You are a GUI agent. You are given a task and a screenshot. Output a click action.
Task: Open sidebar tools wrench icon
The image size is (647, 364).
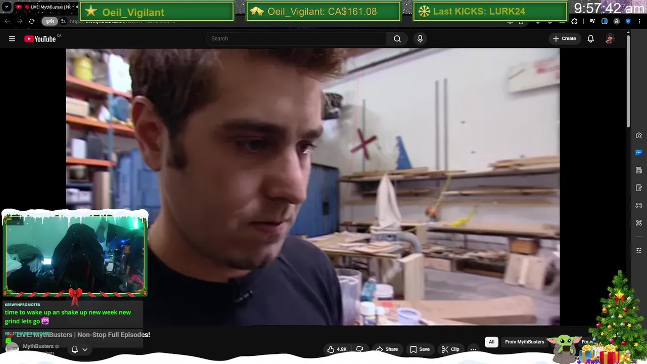click(x=639, y=222)
